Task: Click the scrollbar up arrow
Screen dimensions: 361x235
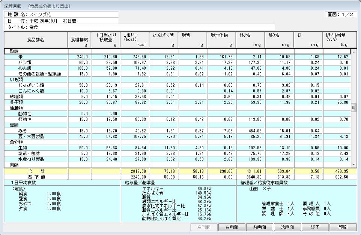Action: coord(353,51)
